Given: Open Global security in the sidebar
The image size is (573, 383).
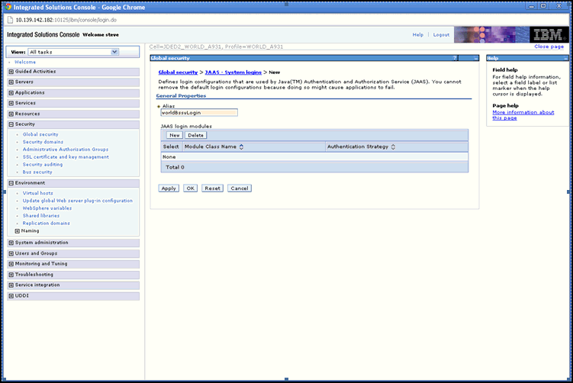Looking at the screenshot, I should click(x=40, y=134).
